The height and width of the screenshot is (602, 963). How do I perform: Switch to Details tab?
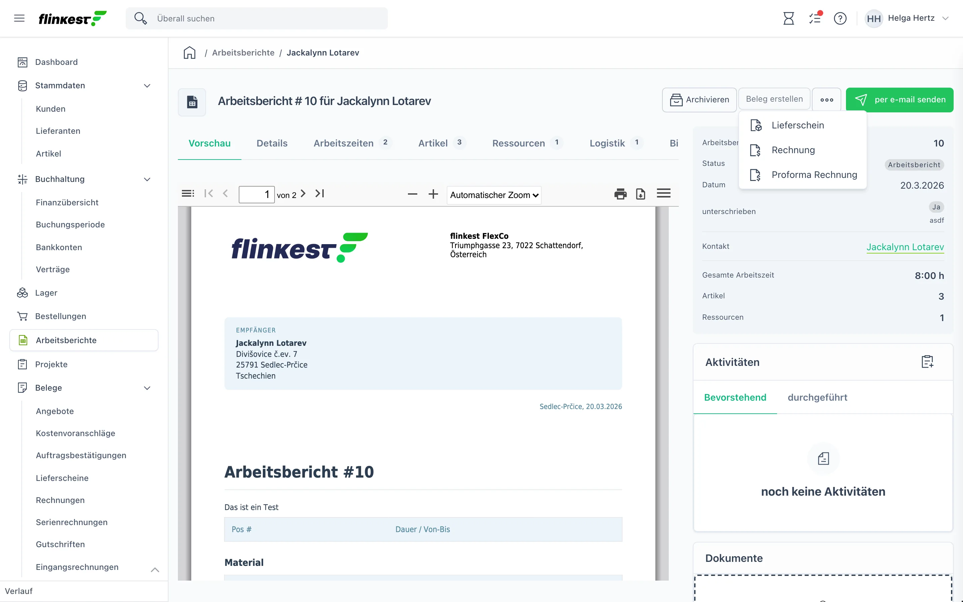point(272,143)
